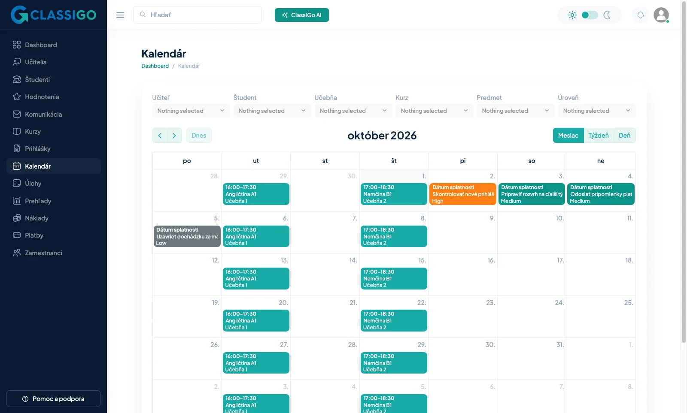Switch to the Mesiac view
The image size is (687, 413).
[x=568, y=136]
